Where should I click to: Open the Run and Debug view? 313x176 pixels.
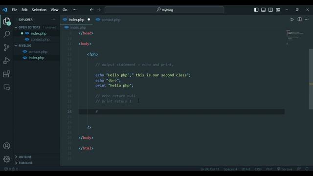coord(6,61)
